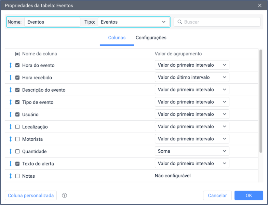Click the sort handle beside Quantidade
Image resolution: width=268 pixels, height=205 pixels.
(x=11, y=151)
